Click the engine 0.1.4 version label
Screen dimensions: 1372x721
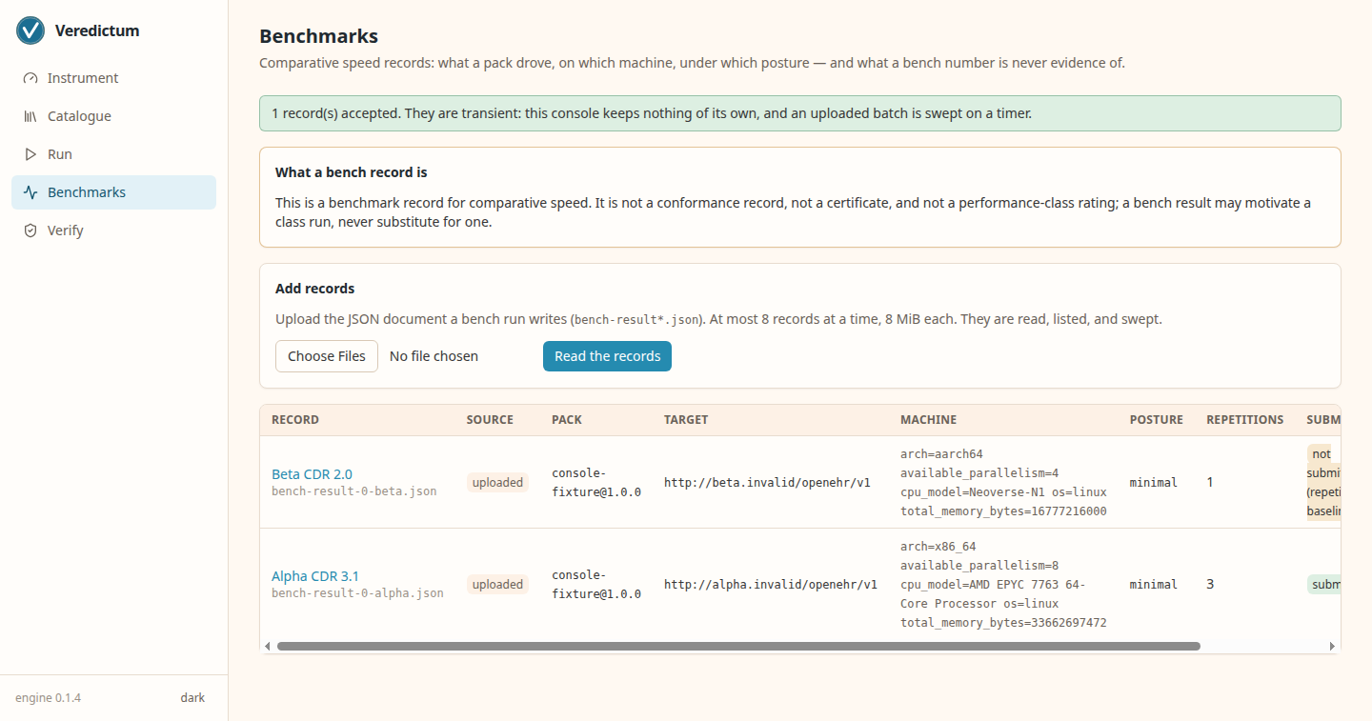(48, 698)
